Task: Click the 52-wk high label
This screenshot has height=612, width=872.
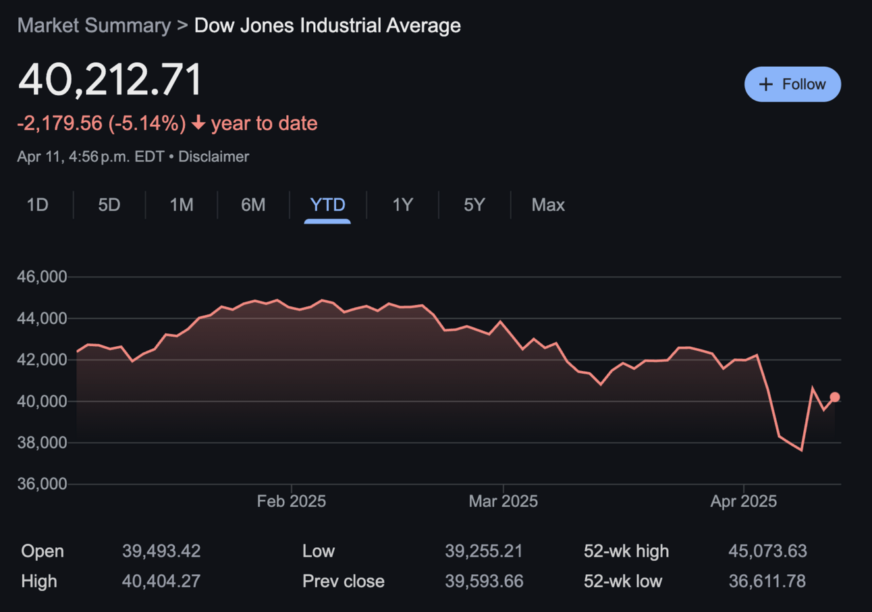Action: pos(626,551)
